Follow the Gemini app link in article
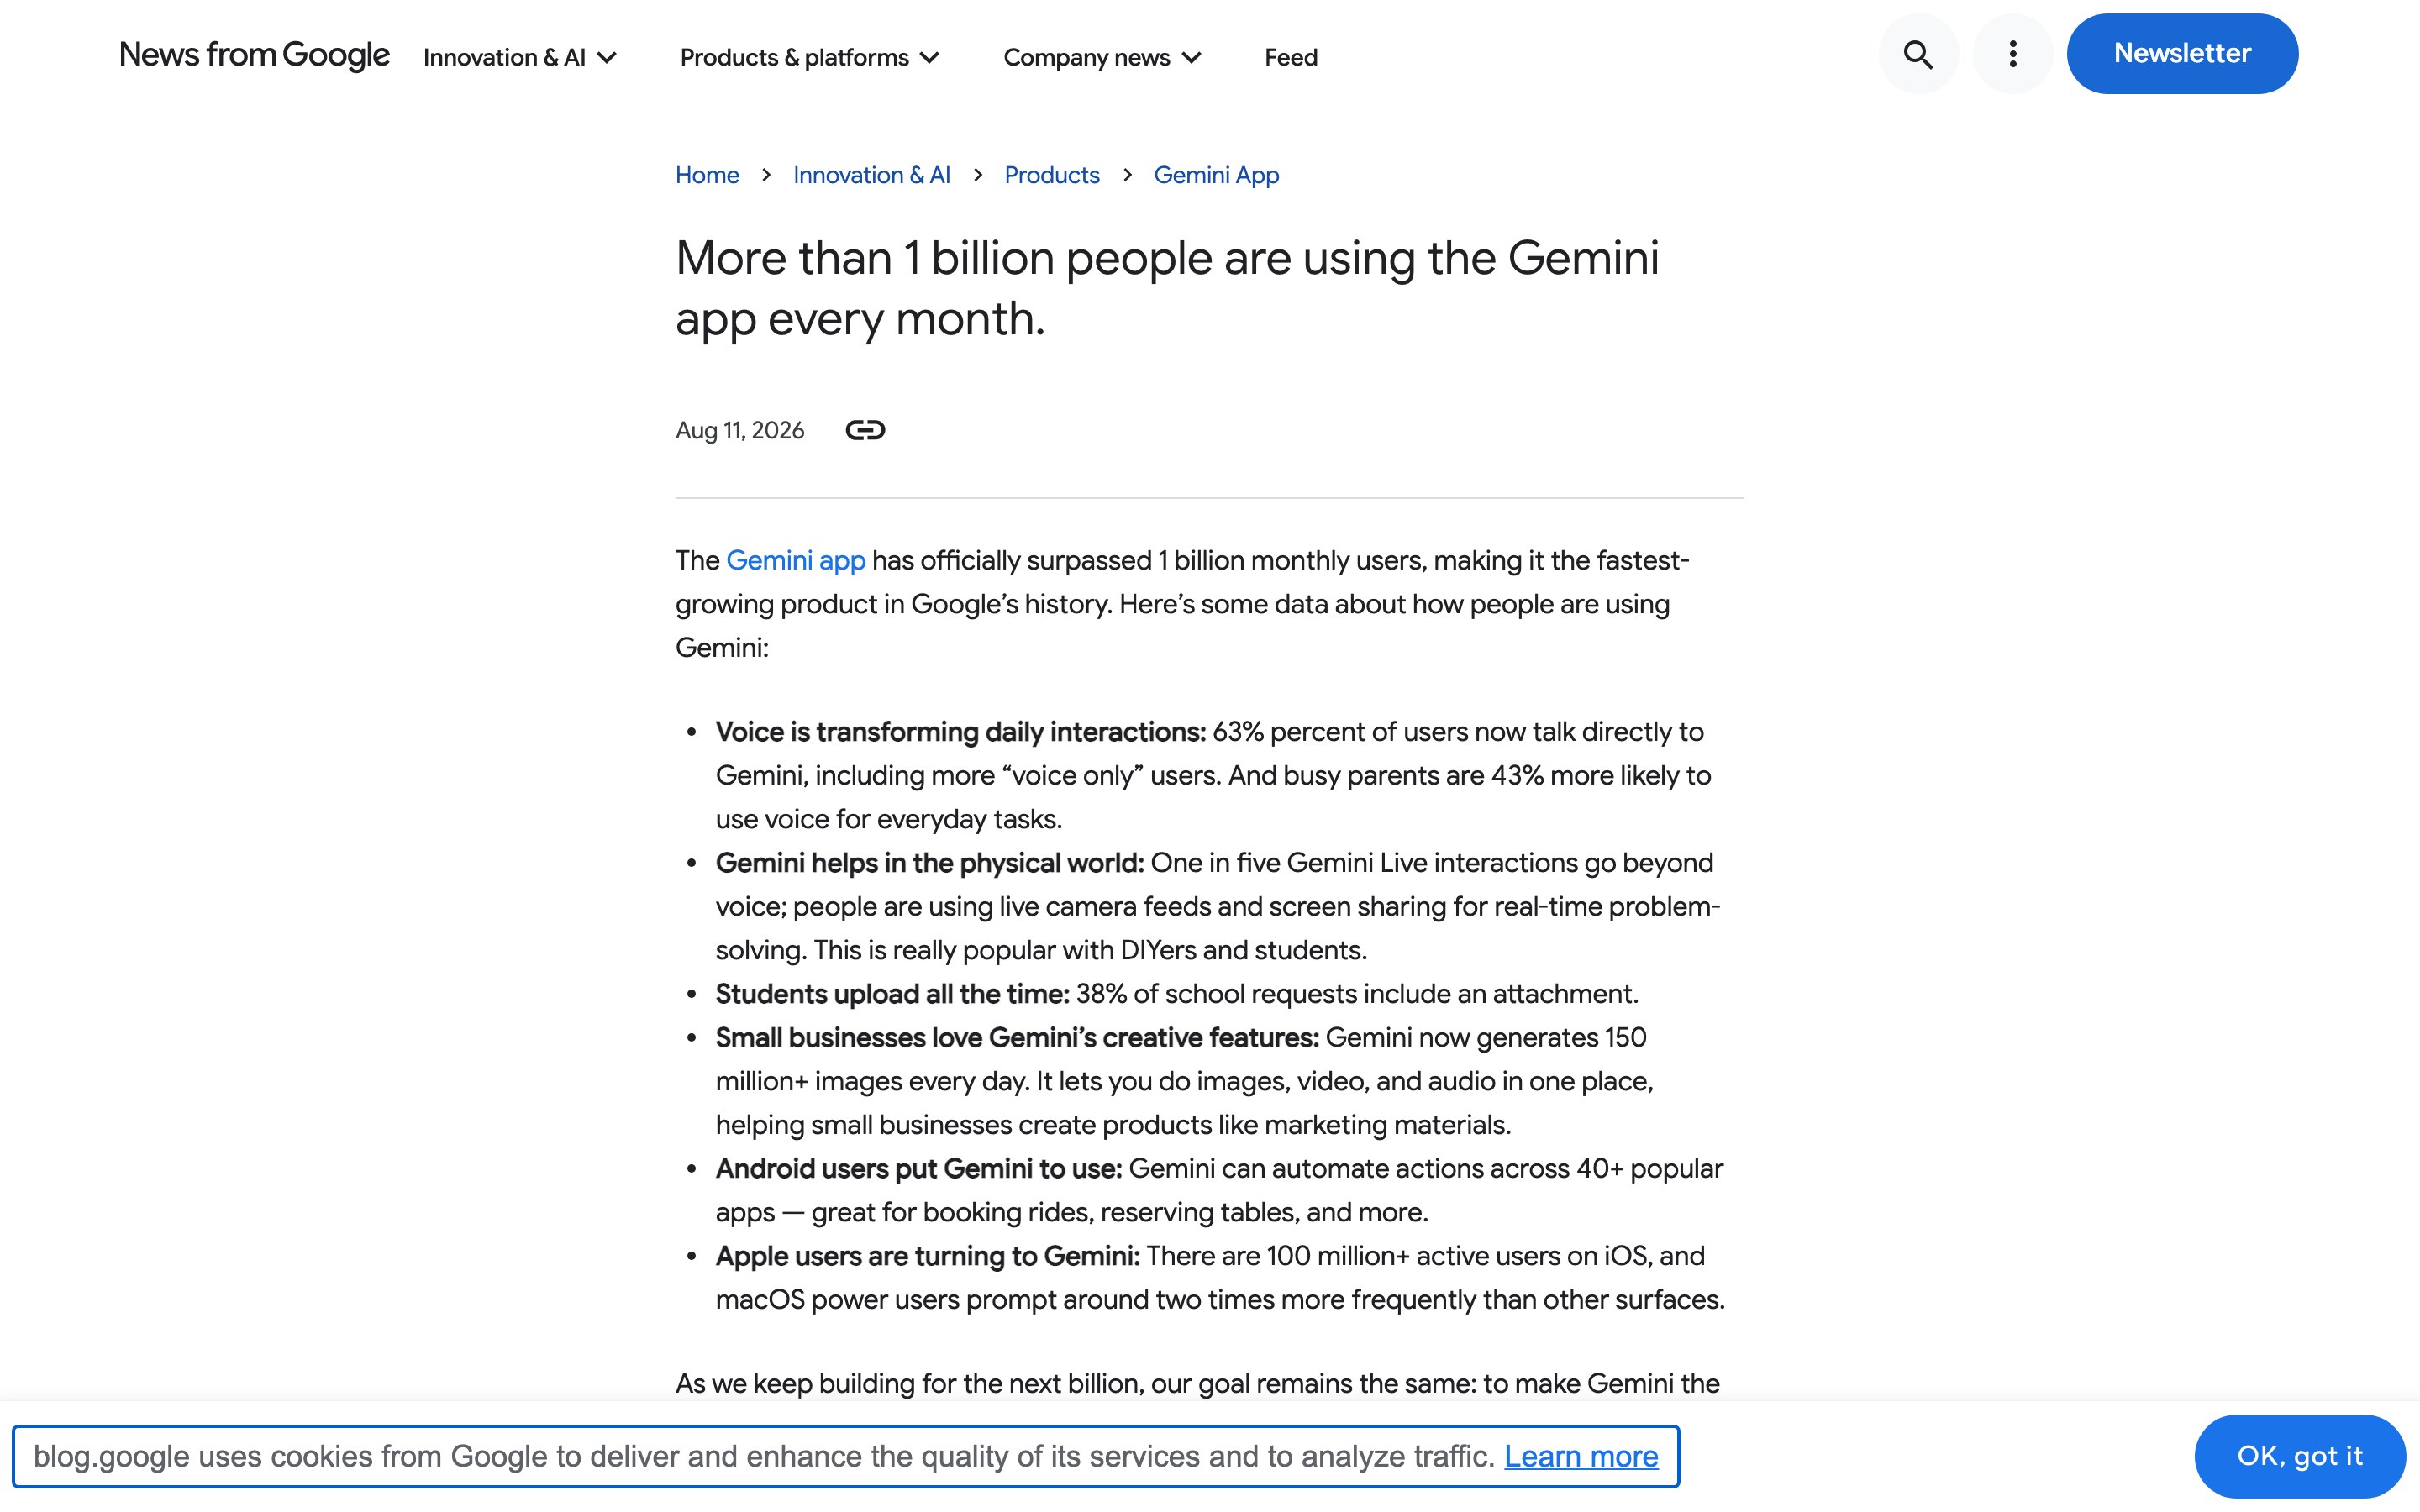 795,560
